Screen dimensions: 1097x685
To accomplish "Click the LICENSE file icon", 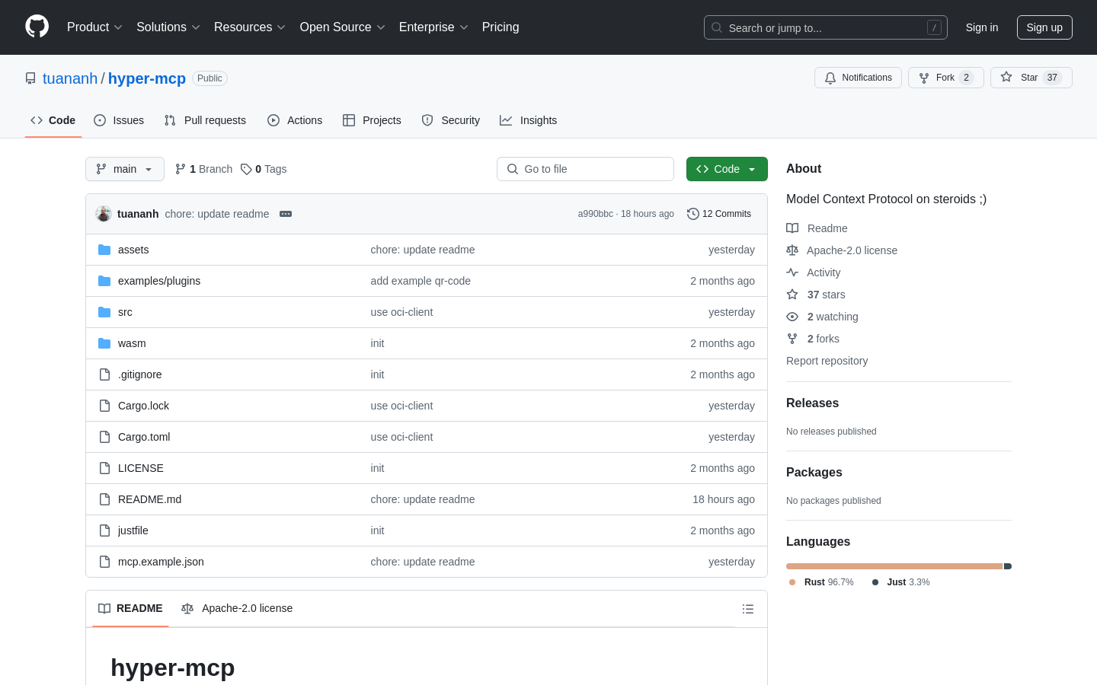I will (104, 468).
